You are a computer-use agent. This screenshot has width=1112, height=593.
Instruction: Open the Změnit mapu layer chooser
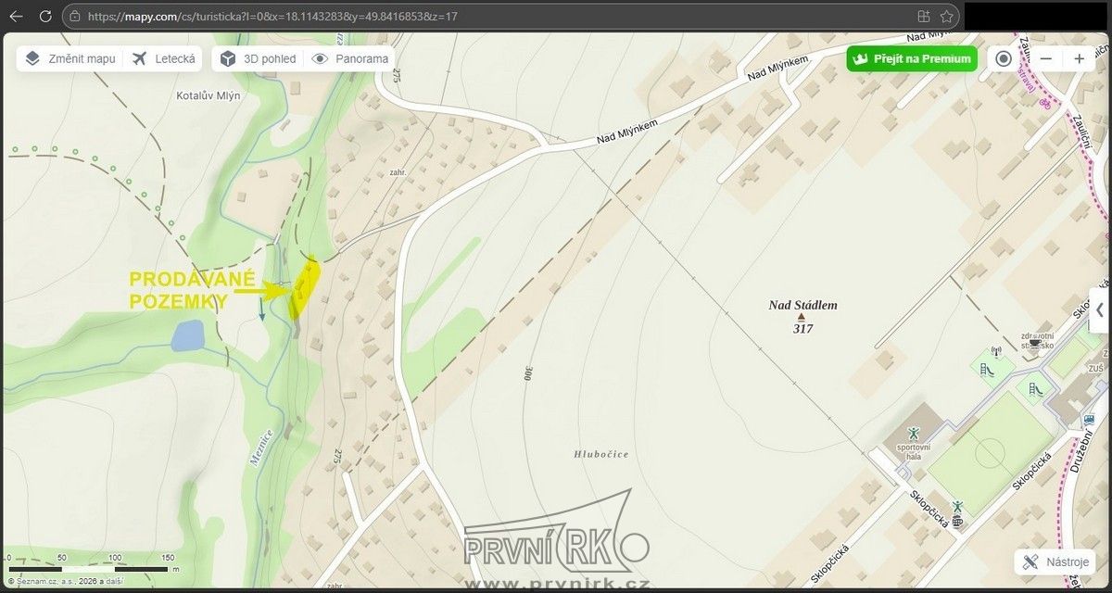point(70,58)
